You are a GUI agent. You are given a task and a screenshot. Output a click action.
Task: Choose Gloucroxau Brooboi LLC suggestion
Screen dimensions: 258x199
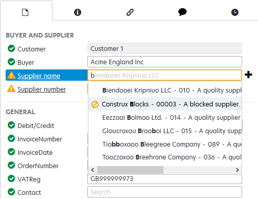point(165,131)
